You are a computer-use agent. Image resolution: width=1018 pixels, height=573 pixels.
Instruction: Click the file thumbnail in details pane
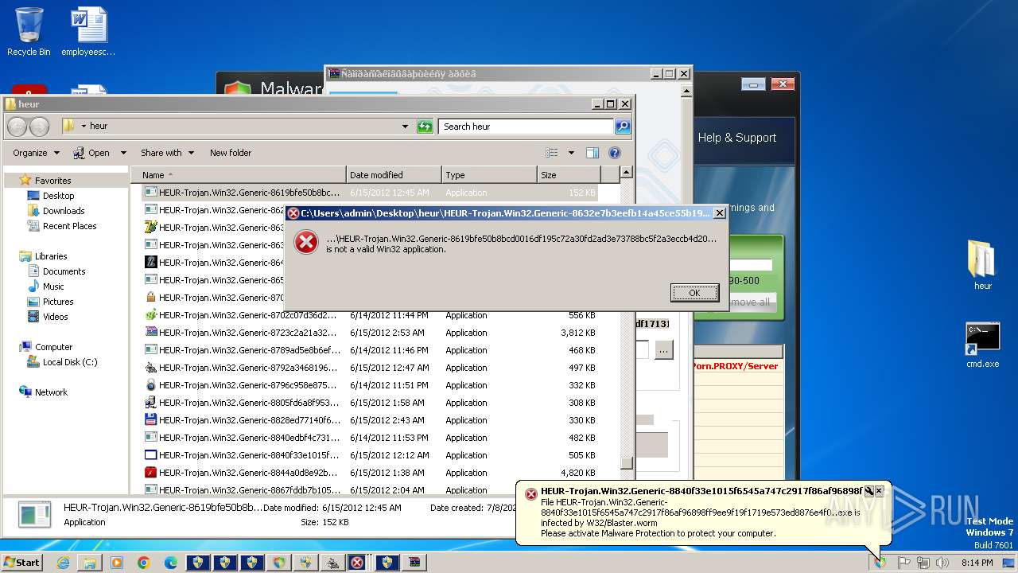pos(35,515)
